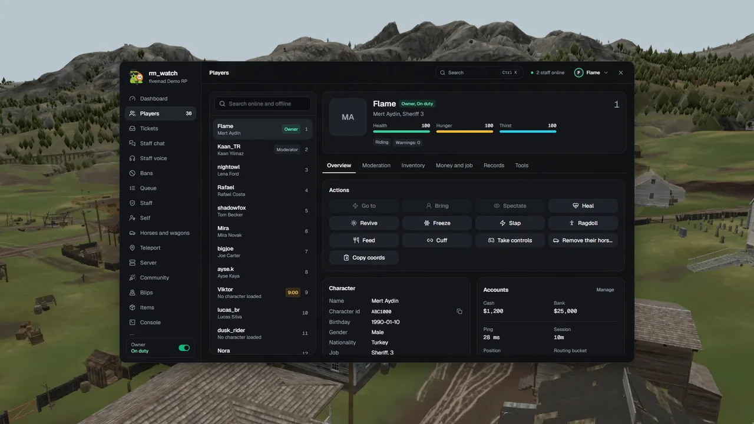Toggle the Owner on duty switch
The image size is (754, 424).
[184, 348]
